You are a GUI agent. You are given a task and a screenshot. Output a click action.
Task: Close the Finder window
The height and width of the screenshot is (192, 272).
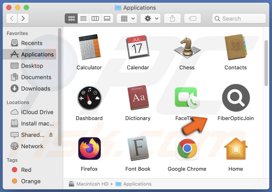(9, 8)
